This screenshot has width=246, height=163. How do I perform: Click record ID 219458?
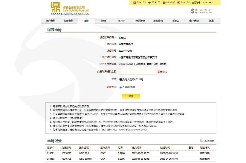[x=51, y=159]
